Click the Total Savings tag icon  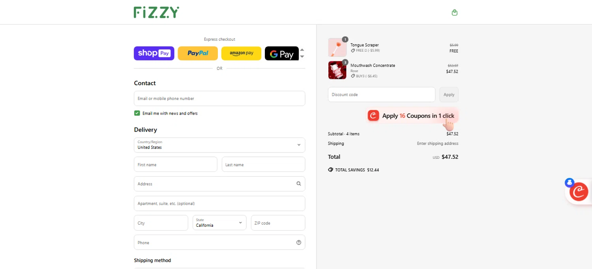pos(330,170)
